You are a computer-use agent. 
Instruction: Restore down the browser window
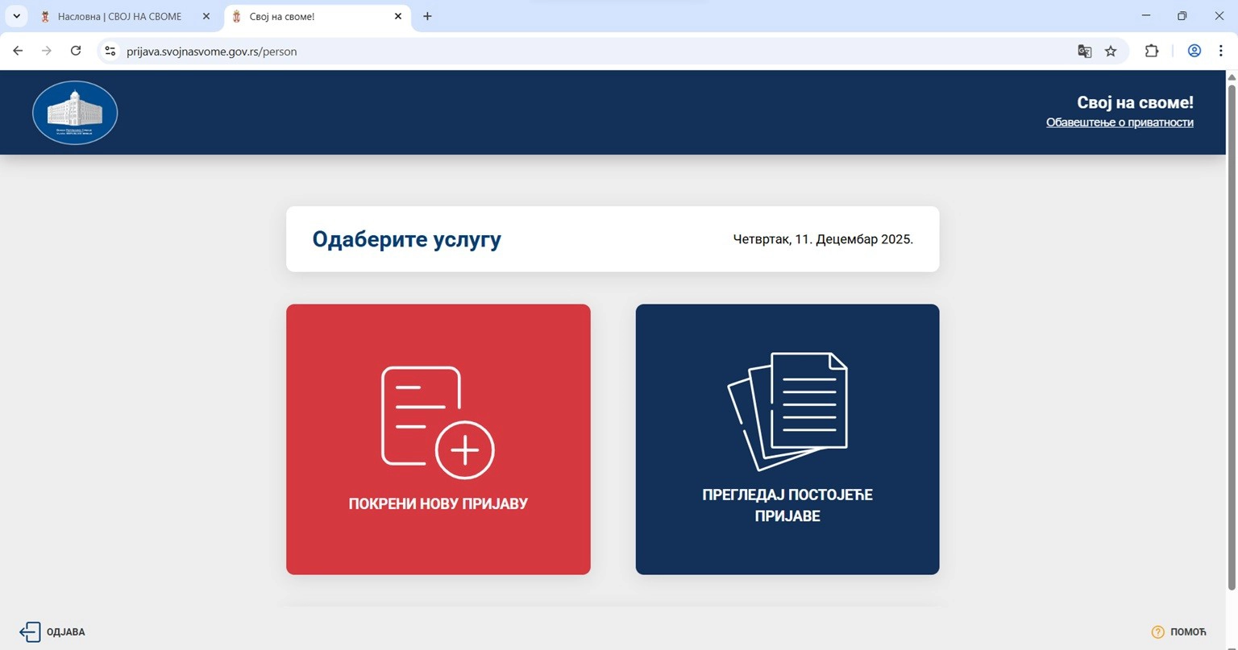click(1182, 16)
